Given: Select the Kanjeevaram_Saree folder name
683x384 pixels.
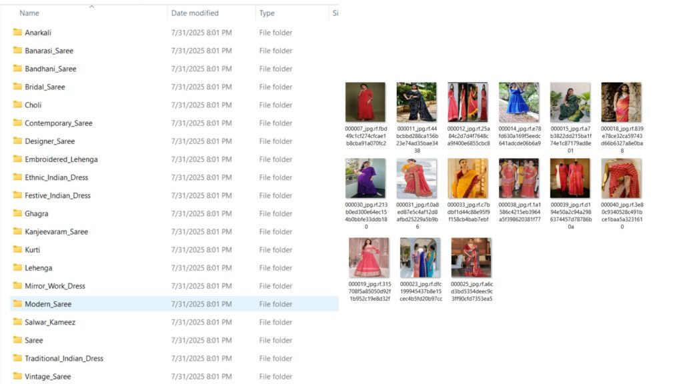Looking at the screenshot, I should (x=56, y=232).
